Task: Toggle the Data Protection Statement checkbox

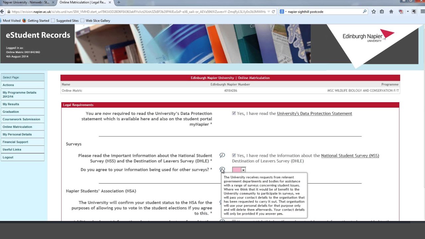Action: [234, 113]
